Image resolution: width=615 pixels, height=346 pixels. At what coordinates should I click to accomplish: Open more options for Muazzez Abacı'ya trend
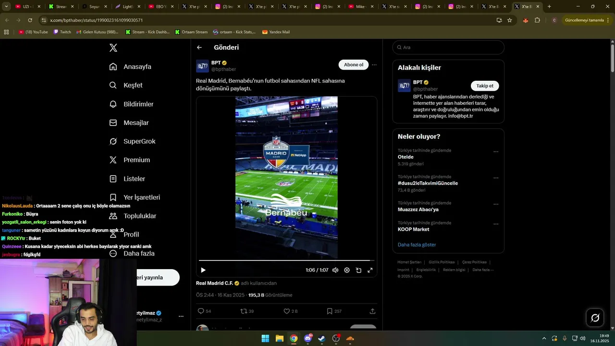pyautogui.click(x=496, y=204)
